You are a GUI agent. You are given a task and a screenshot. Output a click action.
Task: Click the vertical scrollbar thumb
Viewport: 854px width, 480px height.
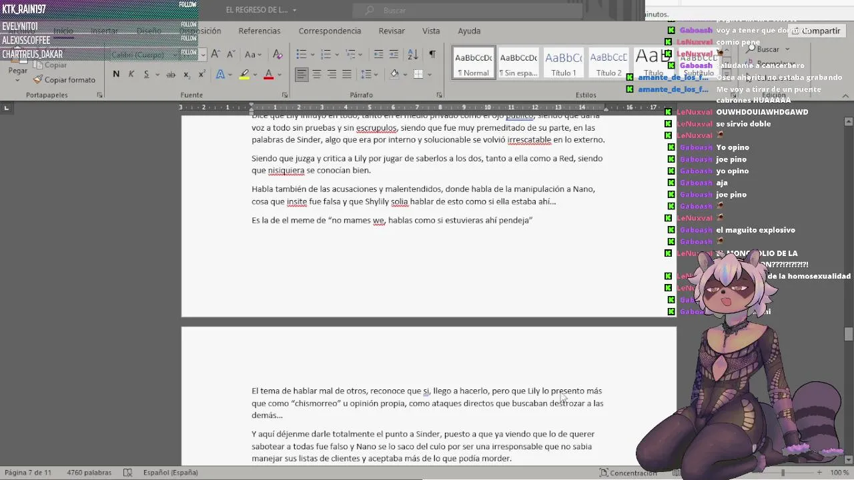coord(849,334)
